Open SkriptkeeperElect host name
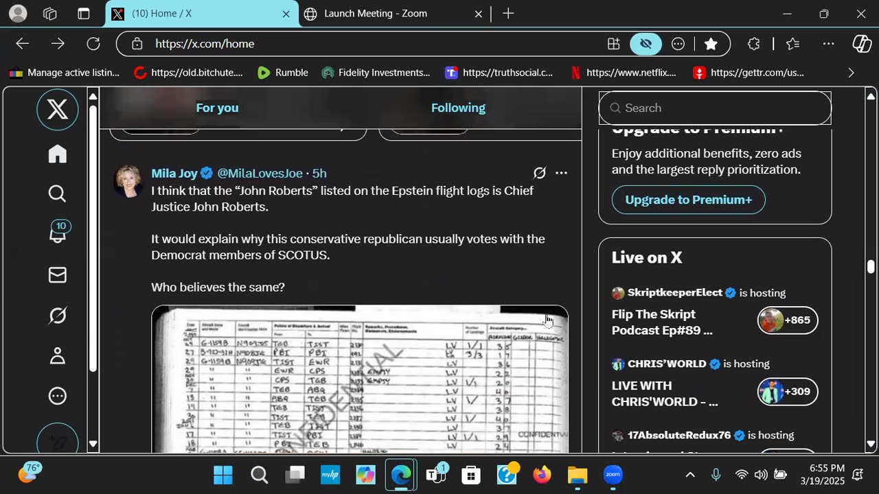Viewport: 879px width, 494px height. (x=675, y=293)
